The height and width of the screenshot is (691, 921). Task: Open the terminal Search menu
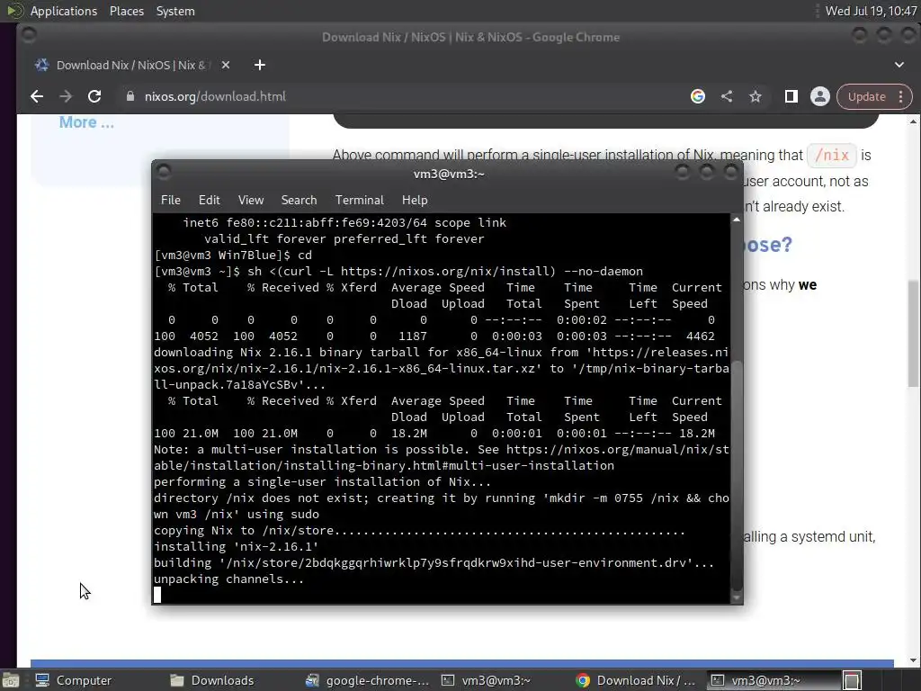pos(299,201)
